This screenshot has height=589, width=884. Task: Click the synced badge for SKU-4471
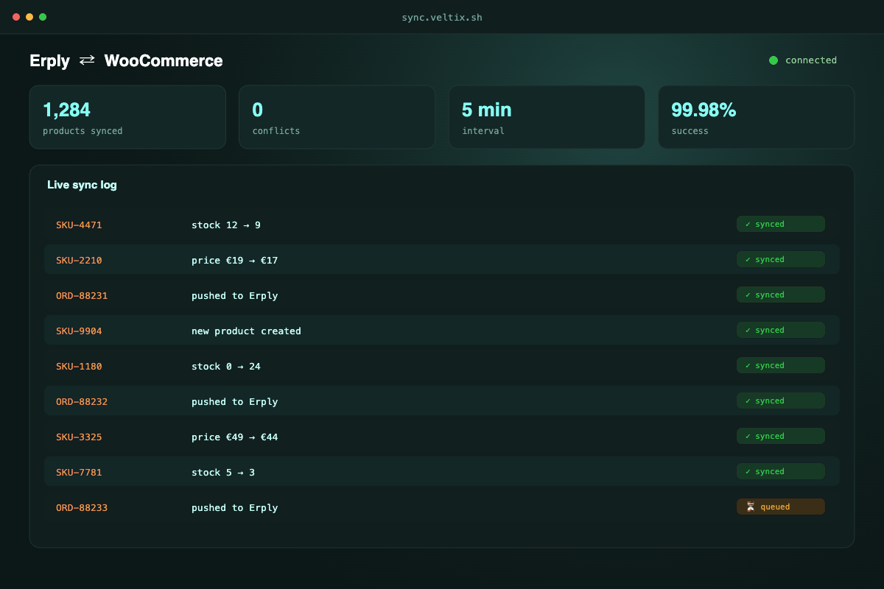781,224
